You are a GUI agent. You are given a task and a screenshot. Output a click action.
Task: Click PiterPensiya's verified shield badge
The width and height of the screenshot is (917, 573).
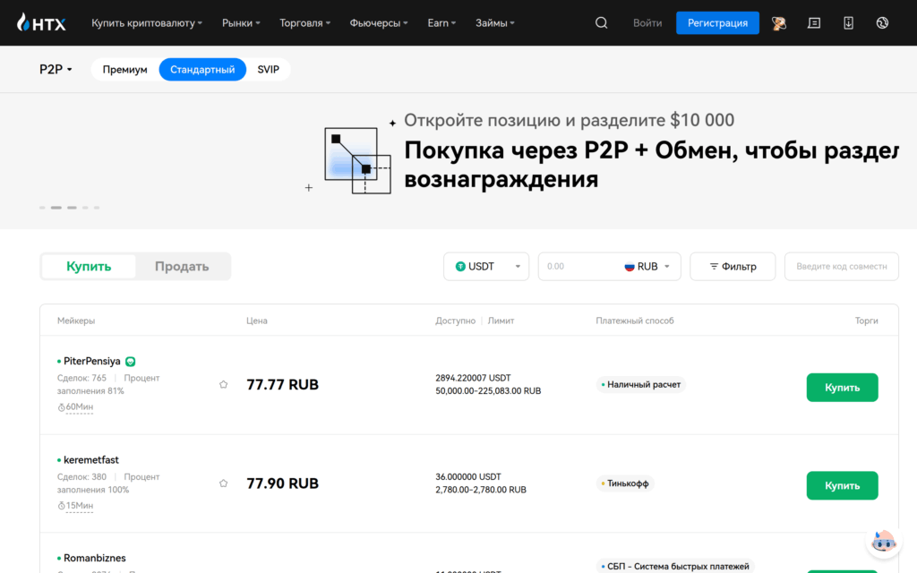click(x=131, y=362)
